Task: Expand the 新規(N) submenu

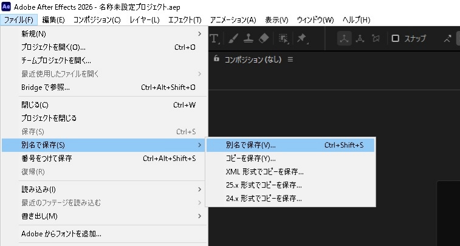Action: point(104,34)
